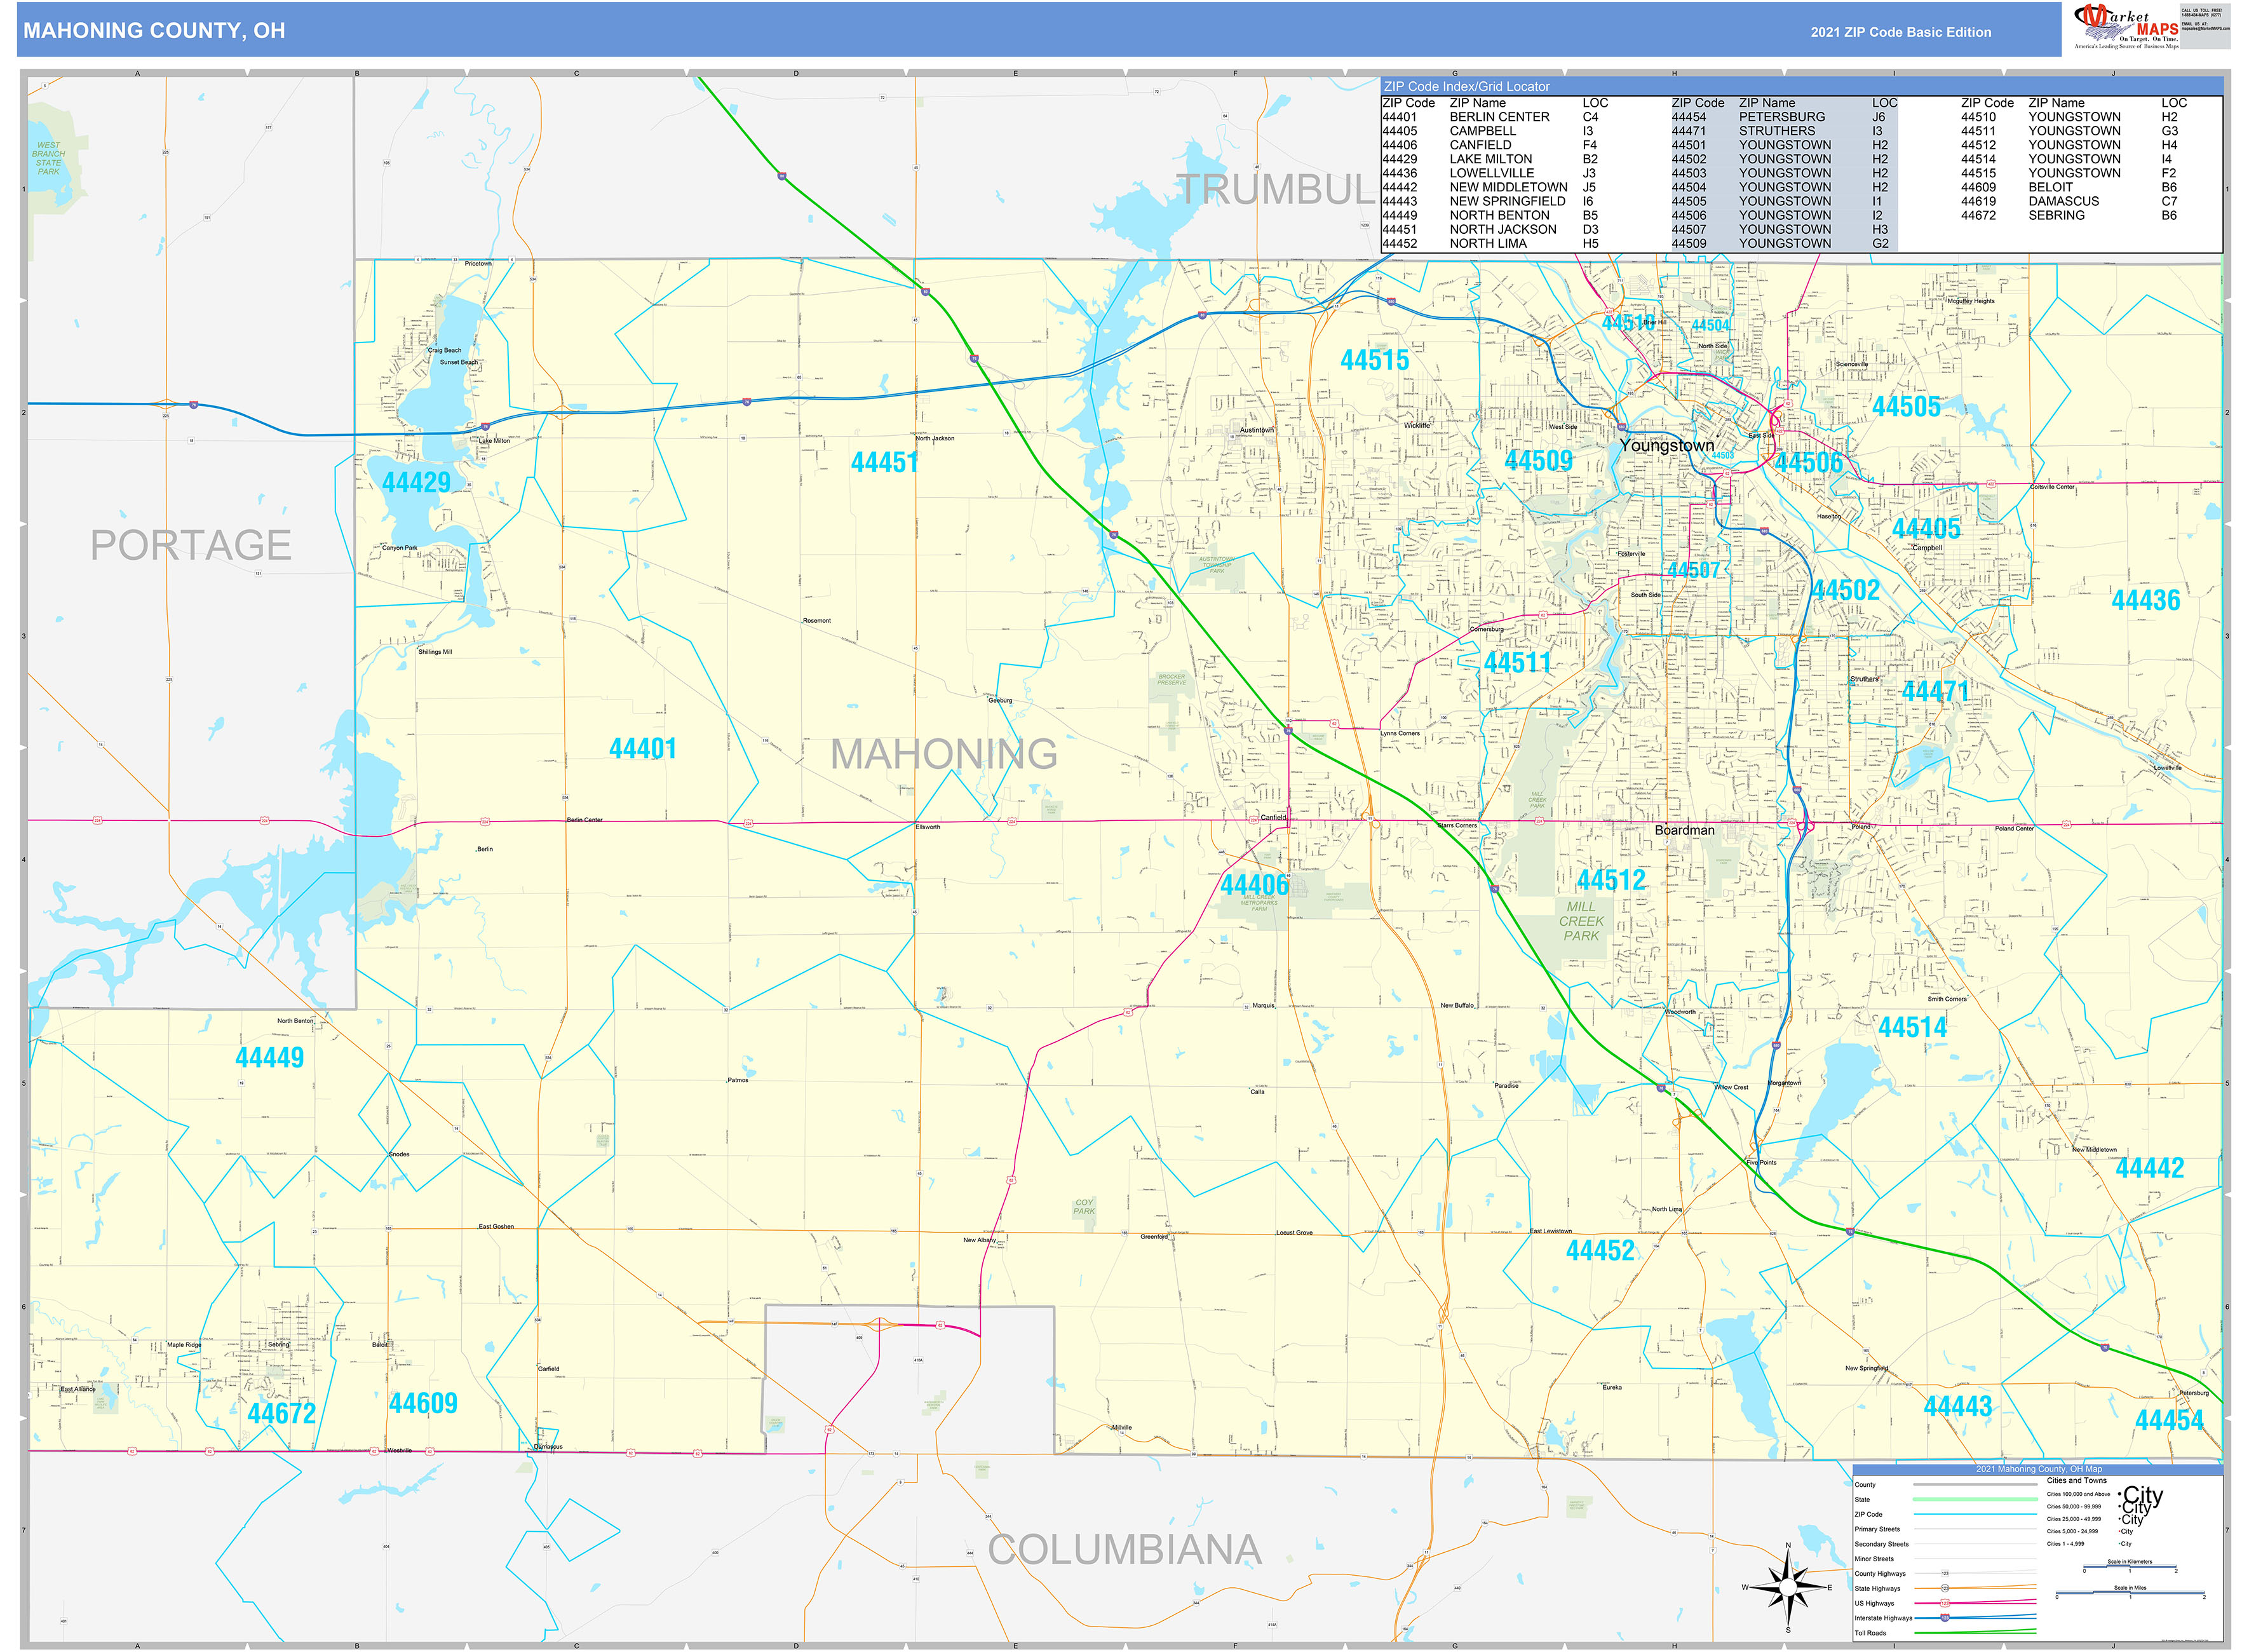Click the 2021 Mahoning County legend header
Screen dimensions: 2242x1652
coord(2038,1469)
